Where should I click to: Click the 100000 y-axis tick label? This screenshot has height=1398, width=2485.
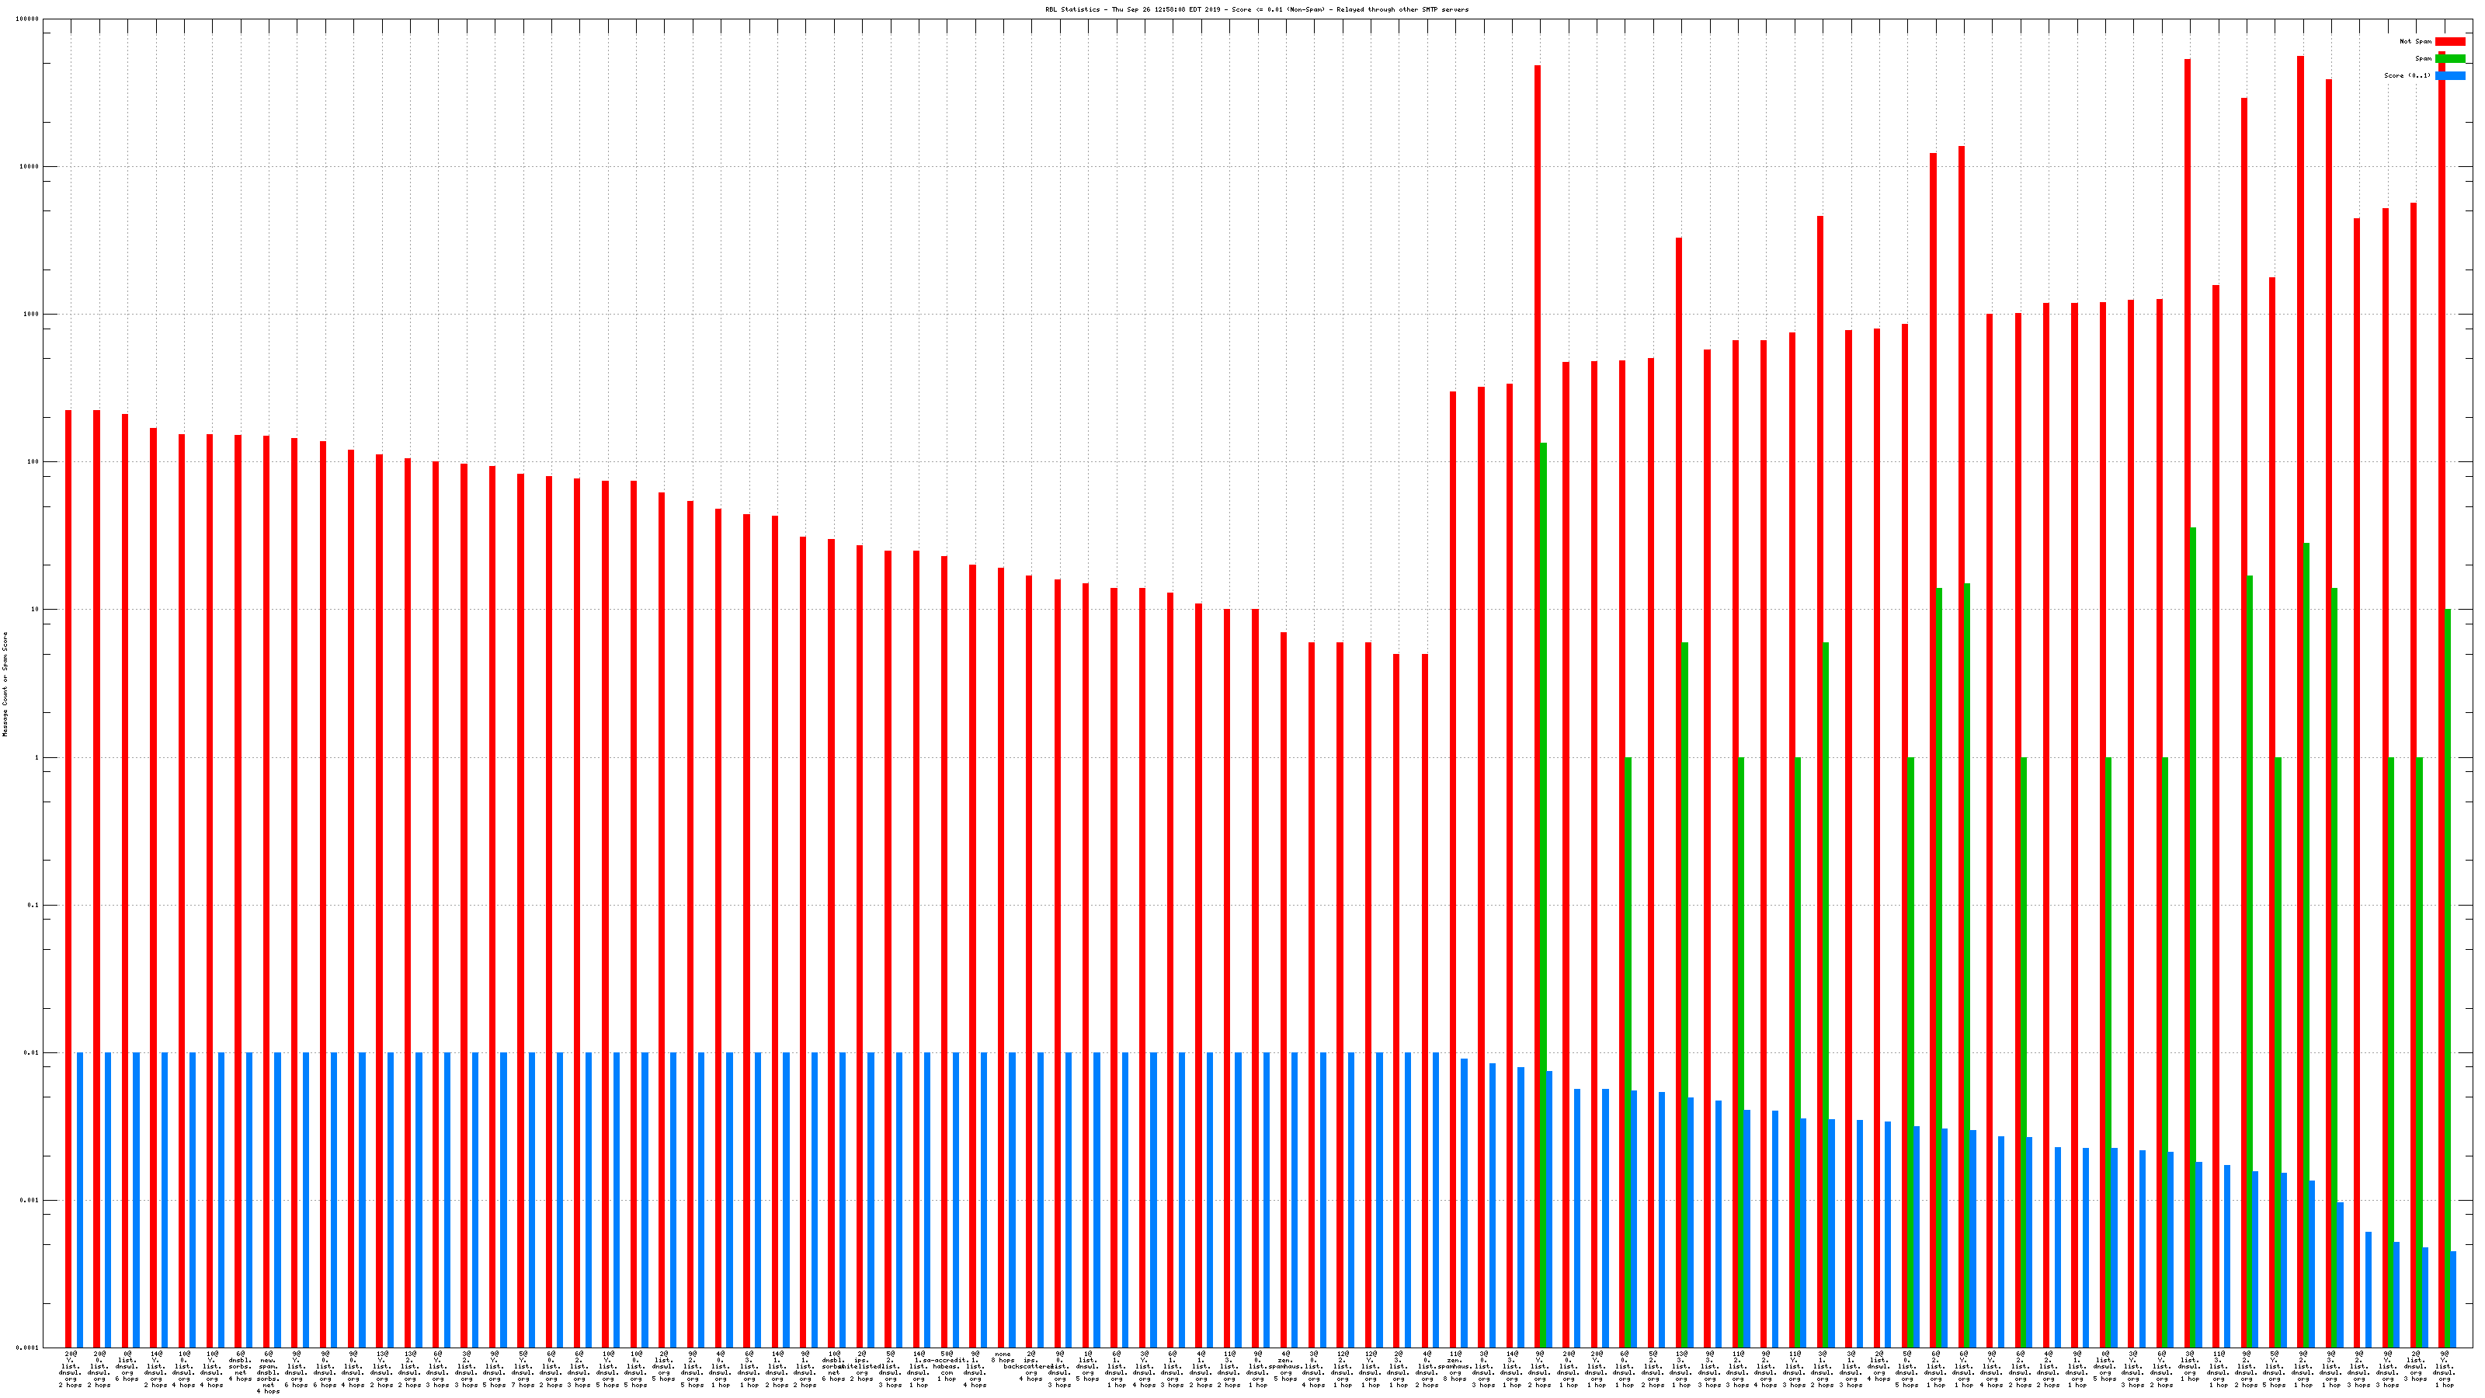28,19
